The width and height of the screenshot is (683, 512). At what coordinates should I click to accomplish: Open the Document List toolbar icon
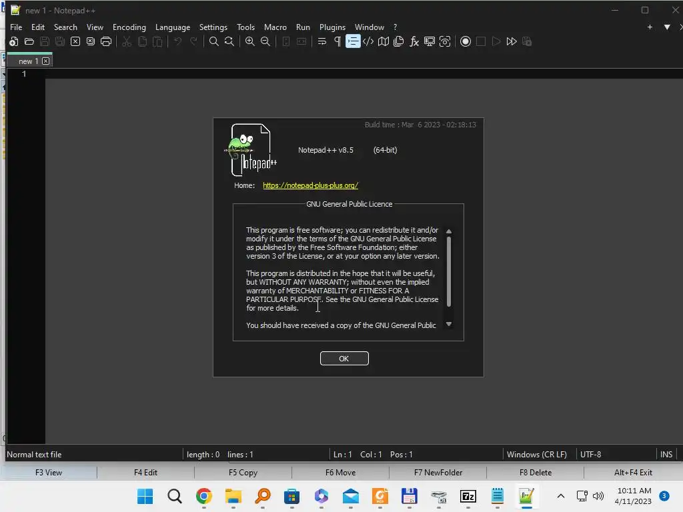click(399, 41)
